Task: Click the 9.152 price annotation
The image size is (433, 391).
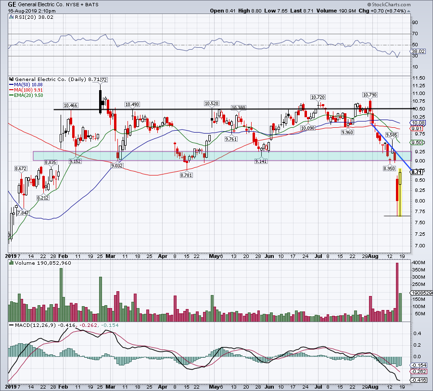Action: tap(75, 162)
